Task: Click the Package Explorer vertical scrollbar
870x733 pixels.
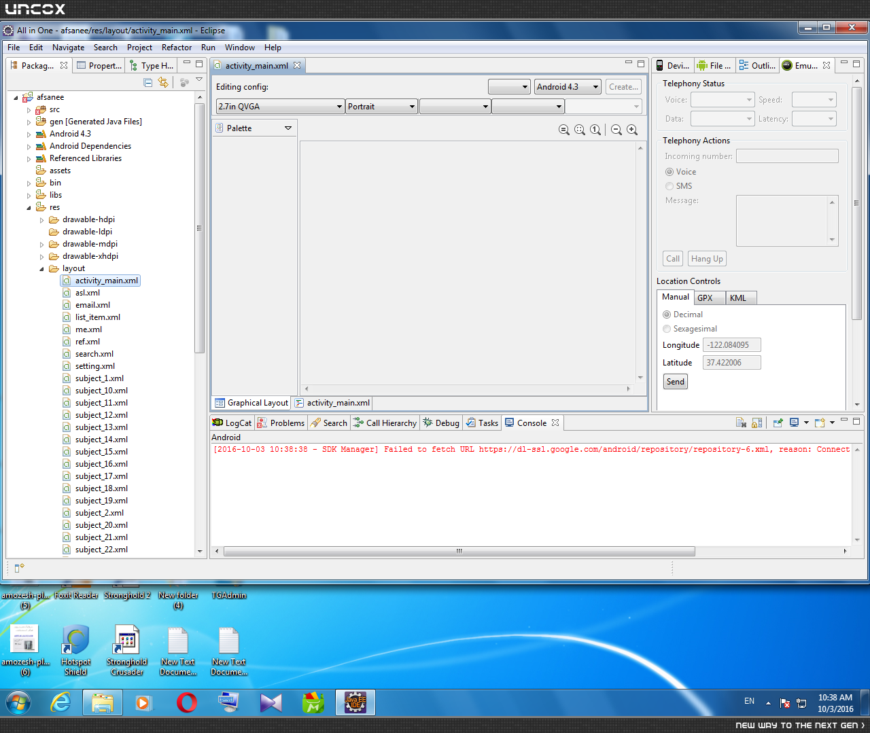Action: (199, 228)
